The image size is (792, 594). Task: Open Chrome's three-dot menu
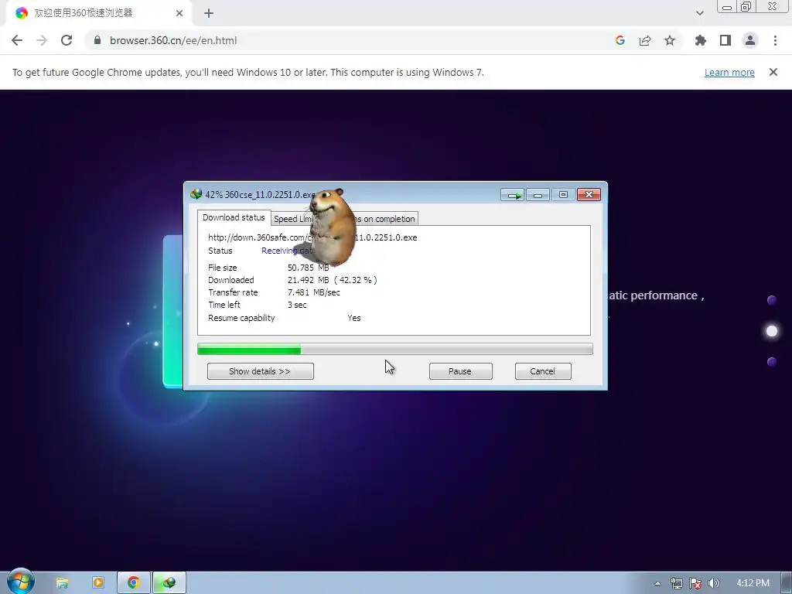click(775, 40)
